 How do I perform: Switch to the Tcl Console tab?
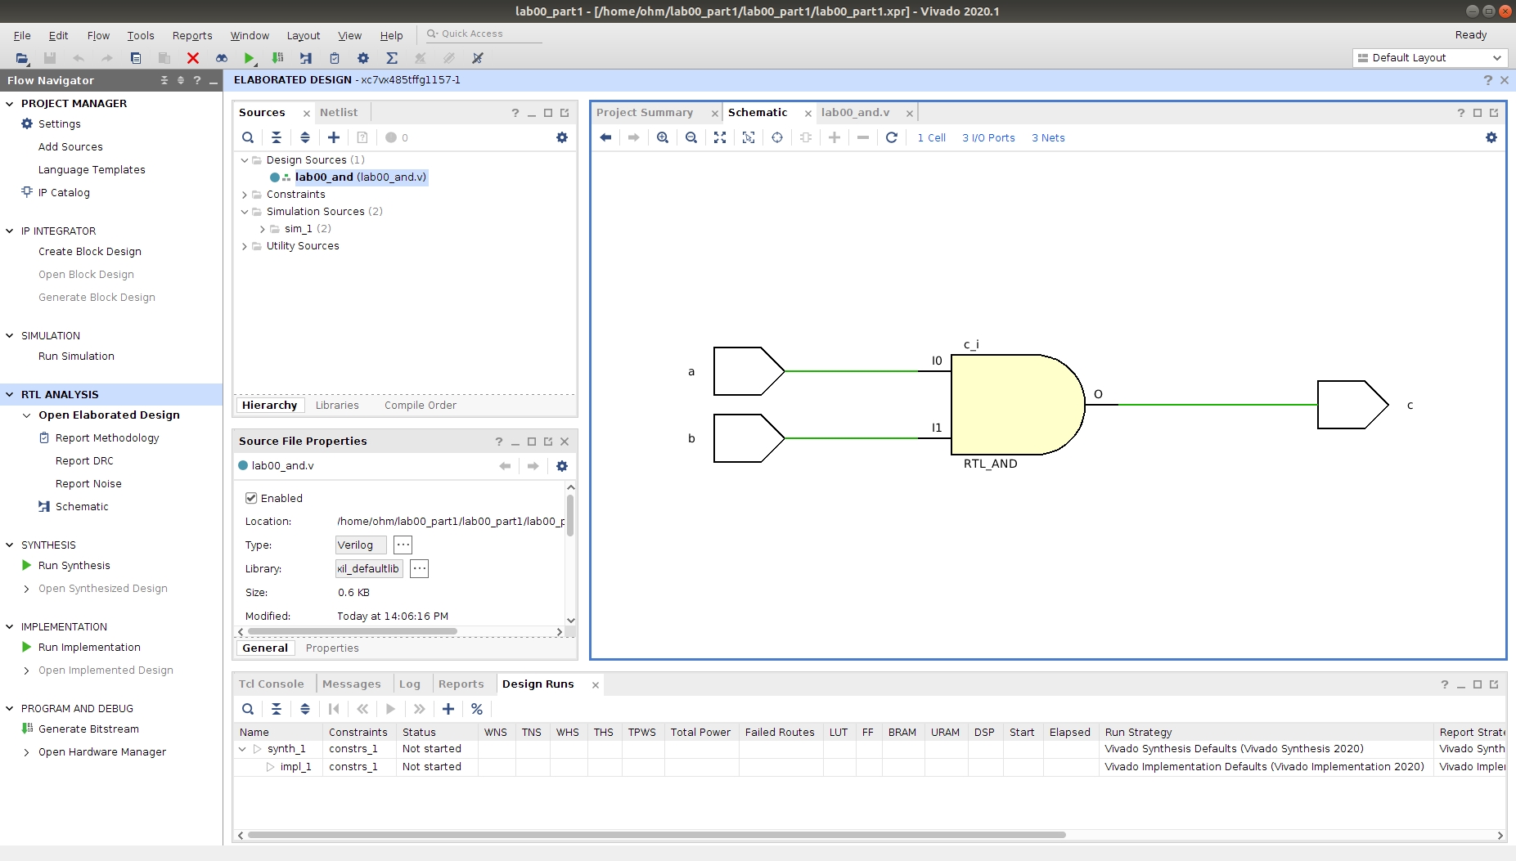tap(271, 684)
